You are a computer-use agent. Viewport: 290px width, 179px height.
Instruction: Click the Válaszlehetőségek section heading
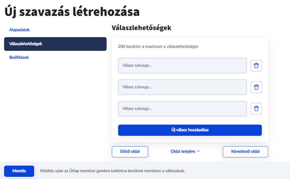click(141, 28)
